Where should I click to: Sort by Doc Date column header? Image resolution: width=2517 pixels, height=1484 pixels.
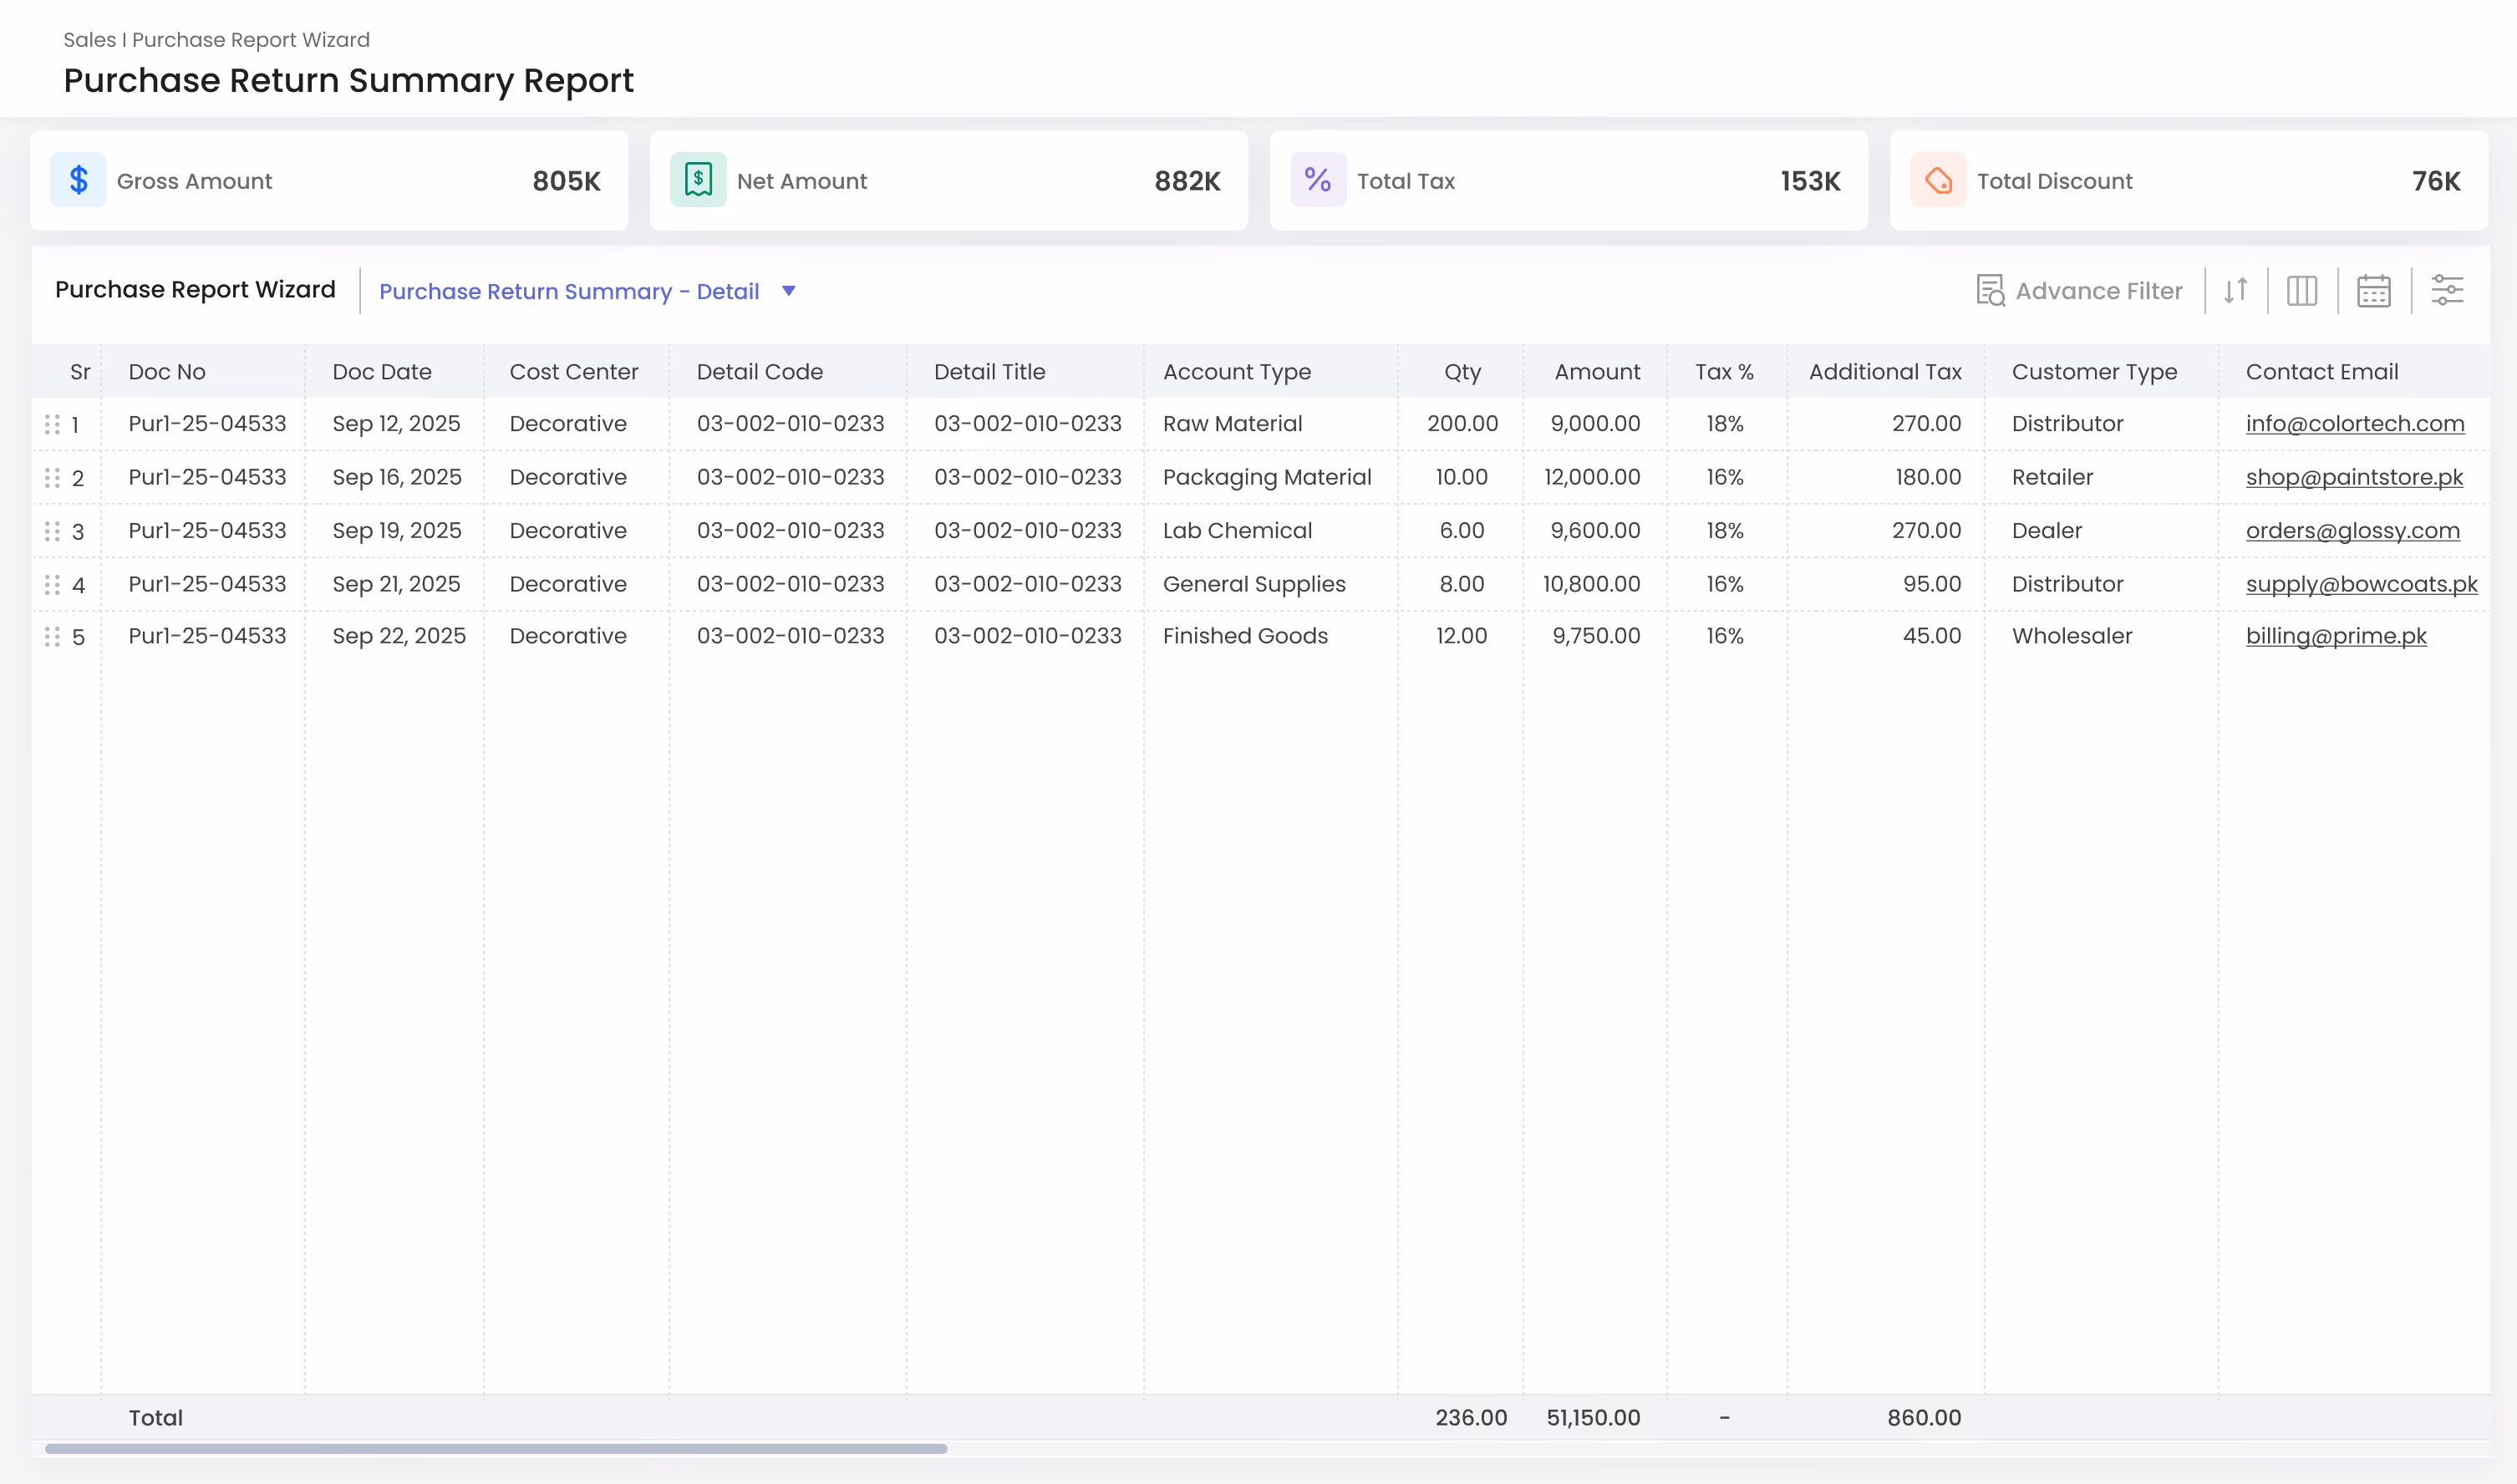point(382,372)
